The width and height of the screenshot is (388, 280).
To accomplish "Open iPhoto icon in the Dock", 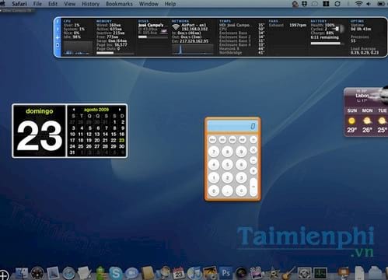I will pyautogui.click(x=210, y=273).
